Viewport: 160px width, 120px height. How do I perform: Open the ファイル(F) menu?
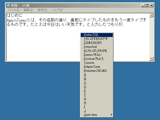tap(14, 10)
